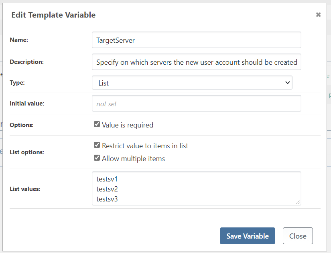
Task: Open the Type dropdown showing List
Action: click(192, 83)
